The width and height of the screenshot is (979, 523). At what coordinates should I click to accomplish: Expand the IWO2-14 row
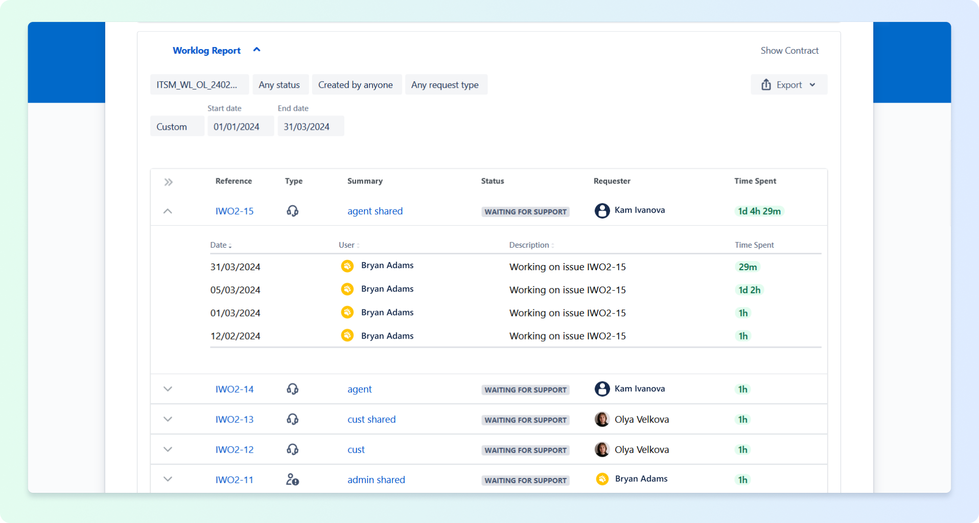(168, 389)
